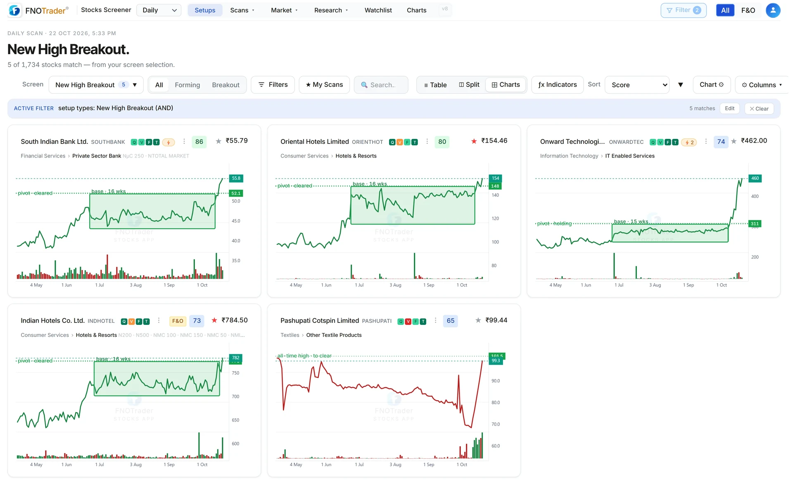
Task: Open the Daily timeframe dropdown
Action: click(159, 10)
